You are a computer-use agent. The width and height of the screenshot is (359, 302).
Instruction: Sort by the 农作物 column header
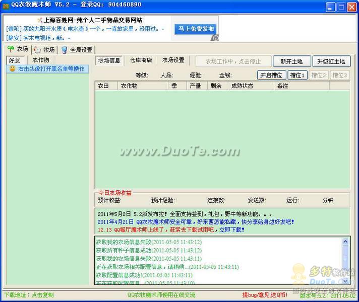coord(143,86)
